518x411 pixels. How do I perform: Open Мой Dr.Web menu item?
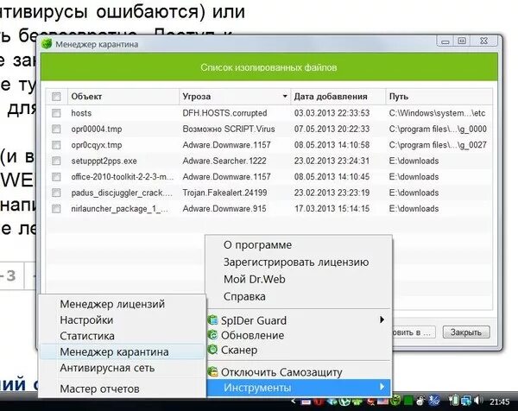click(255, 279)
